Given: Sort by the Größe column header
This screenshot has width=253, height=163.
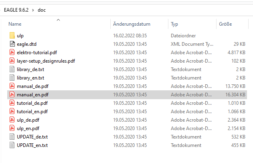Looking at the screenshot, I should [225, 24].
